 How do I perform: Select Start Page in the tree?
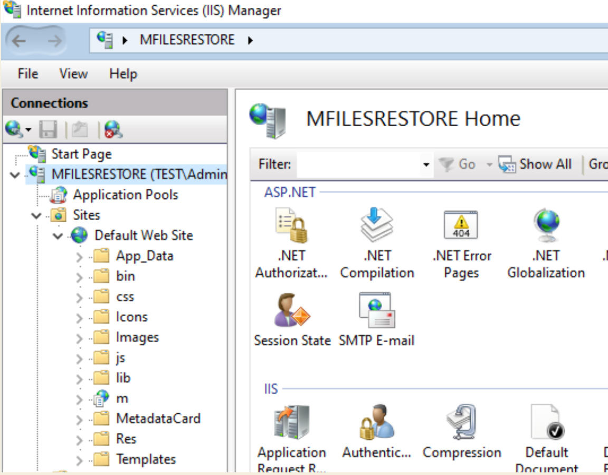81,154
